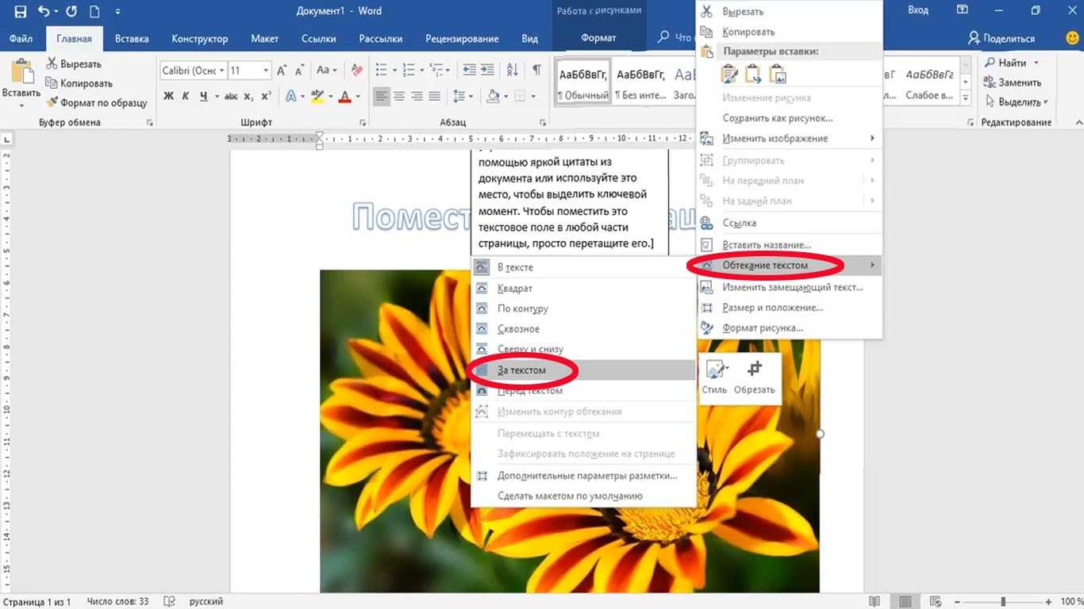
Task: Align text left
Action: click(x=382, y=96)
